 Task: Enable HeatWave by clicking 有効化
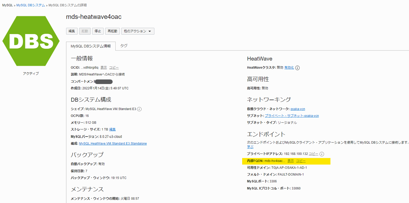coord(289,68)
